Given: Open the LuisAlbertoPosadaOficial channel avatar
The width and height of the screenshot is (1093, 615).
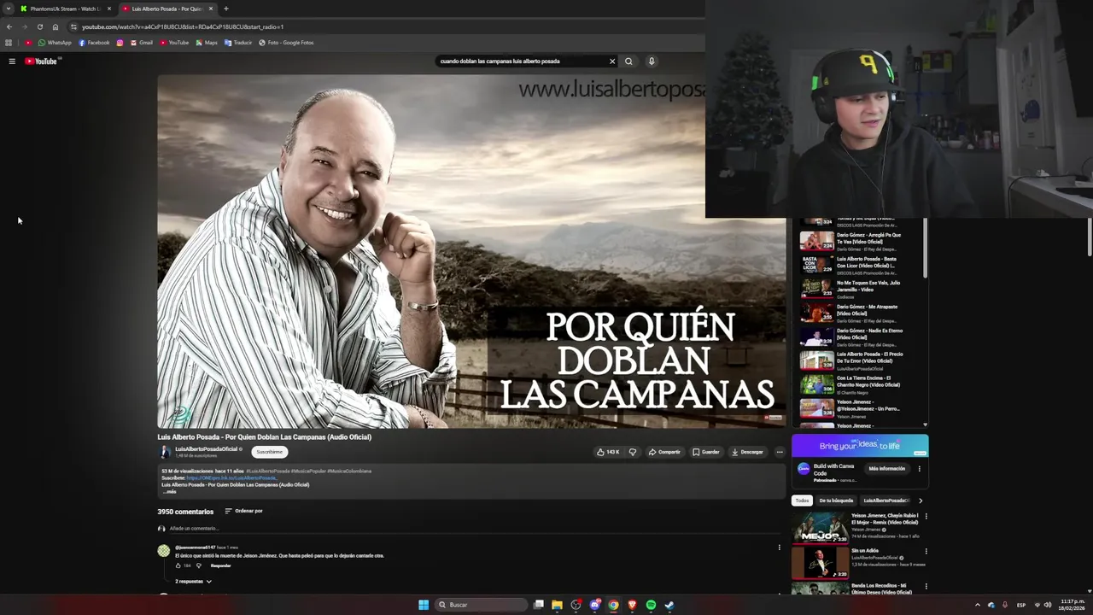Looking at the screenshot, I should click(x=166, y=452).
